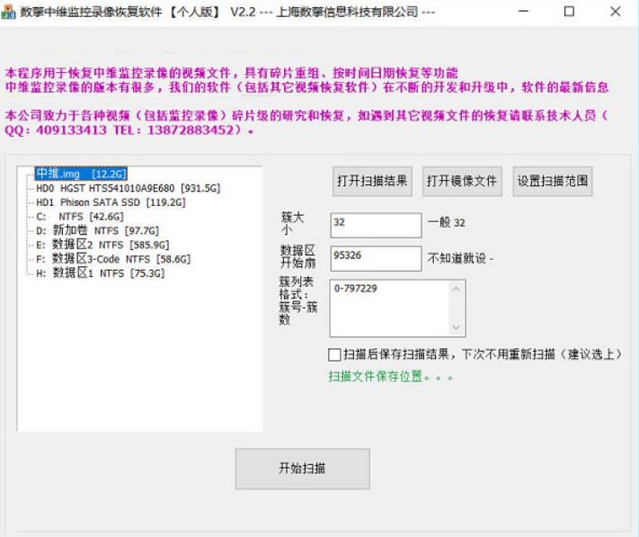Click the 簇列表 scrollbar down arrow
Screen dimensions: 639x537
point(456,327)
